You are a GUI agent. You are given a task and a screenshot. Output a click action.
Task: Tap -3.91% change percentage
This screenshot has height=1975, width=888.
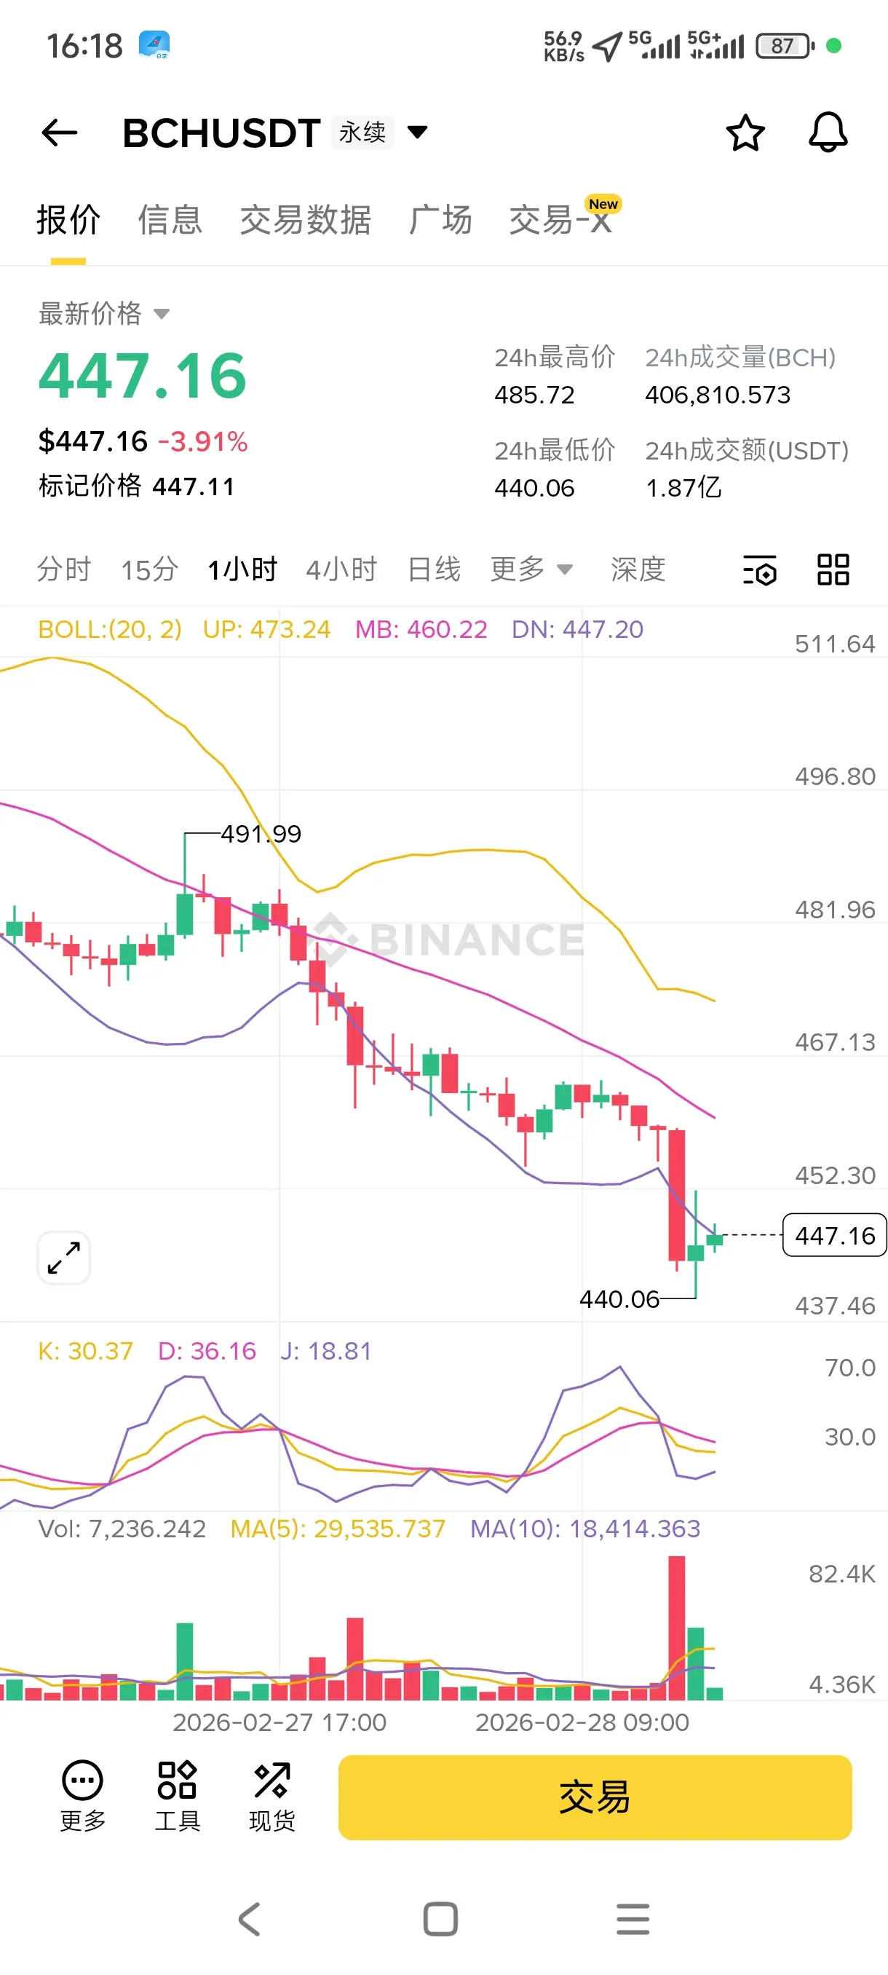(x=203, y=441)
